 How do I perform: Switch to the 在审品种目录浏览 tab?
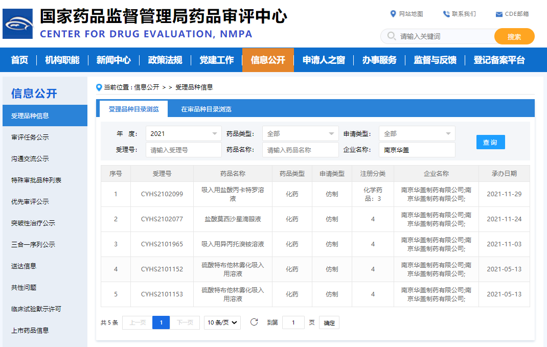point(206,109)
